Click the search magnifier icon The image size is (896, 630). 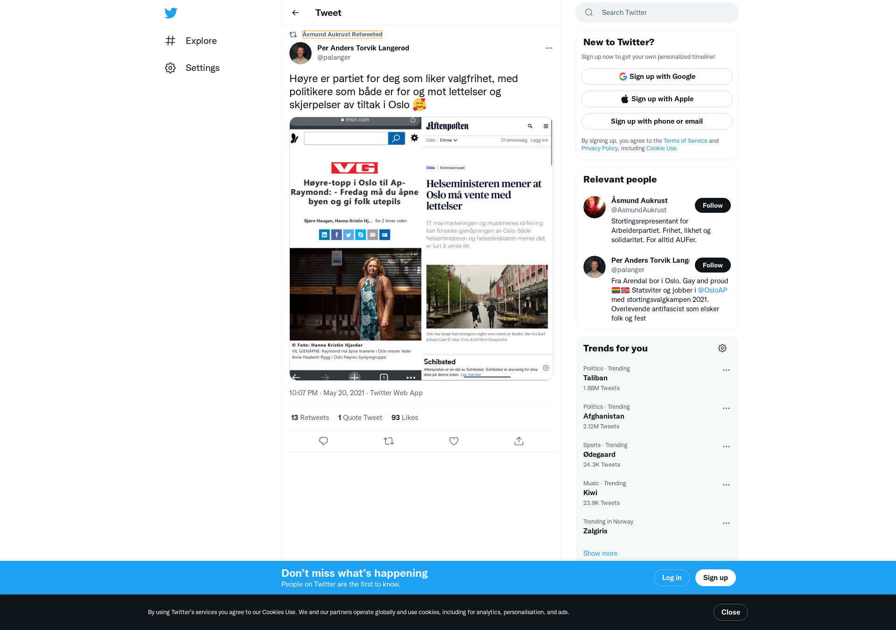(589, 13)
